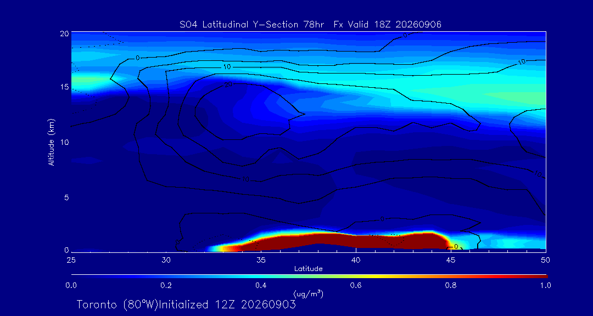Click latitude tick label 50
The width and height of the screenshot is (593, 316).
(x=545, y=260)
